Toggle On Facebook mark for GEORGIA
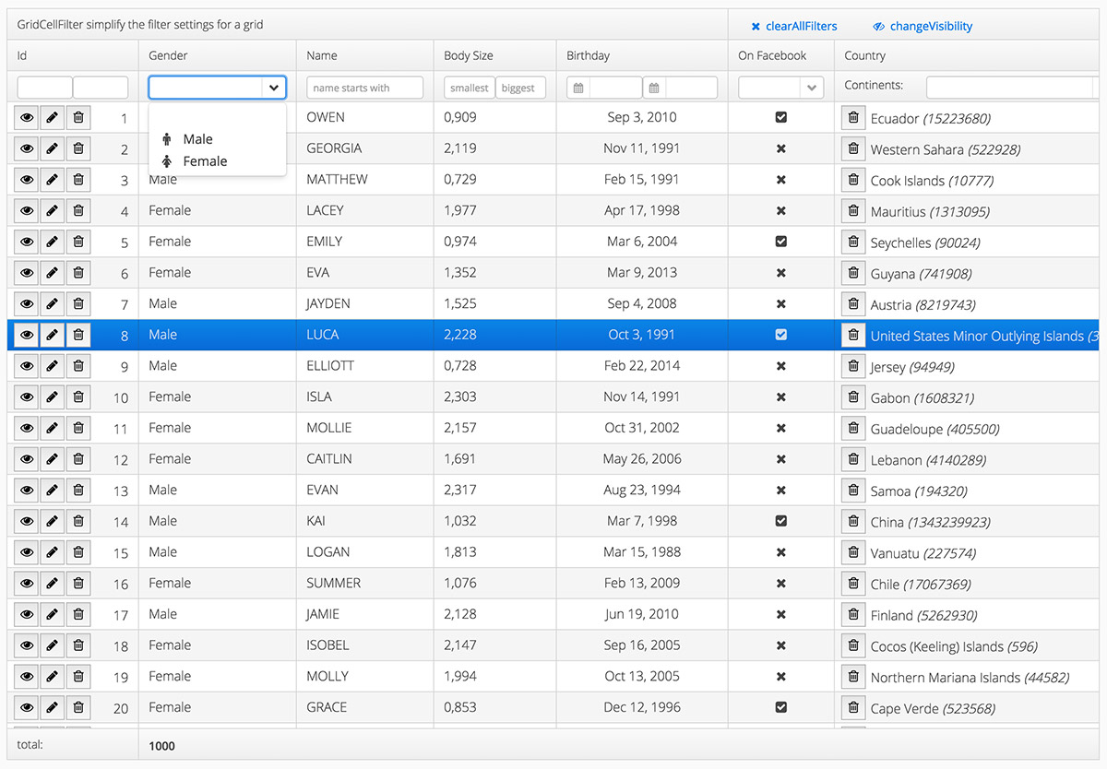This screenshot has width=1107, height=769. (x=781, y=148)
